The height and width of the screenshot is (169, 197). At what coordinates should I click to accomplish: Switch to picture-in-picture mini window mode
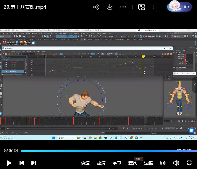tap(141, 7)
